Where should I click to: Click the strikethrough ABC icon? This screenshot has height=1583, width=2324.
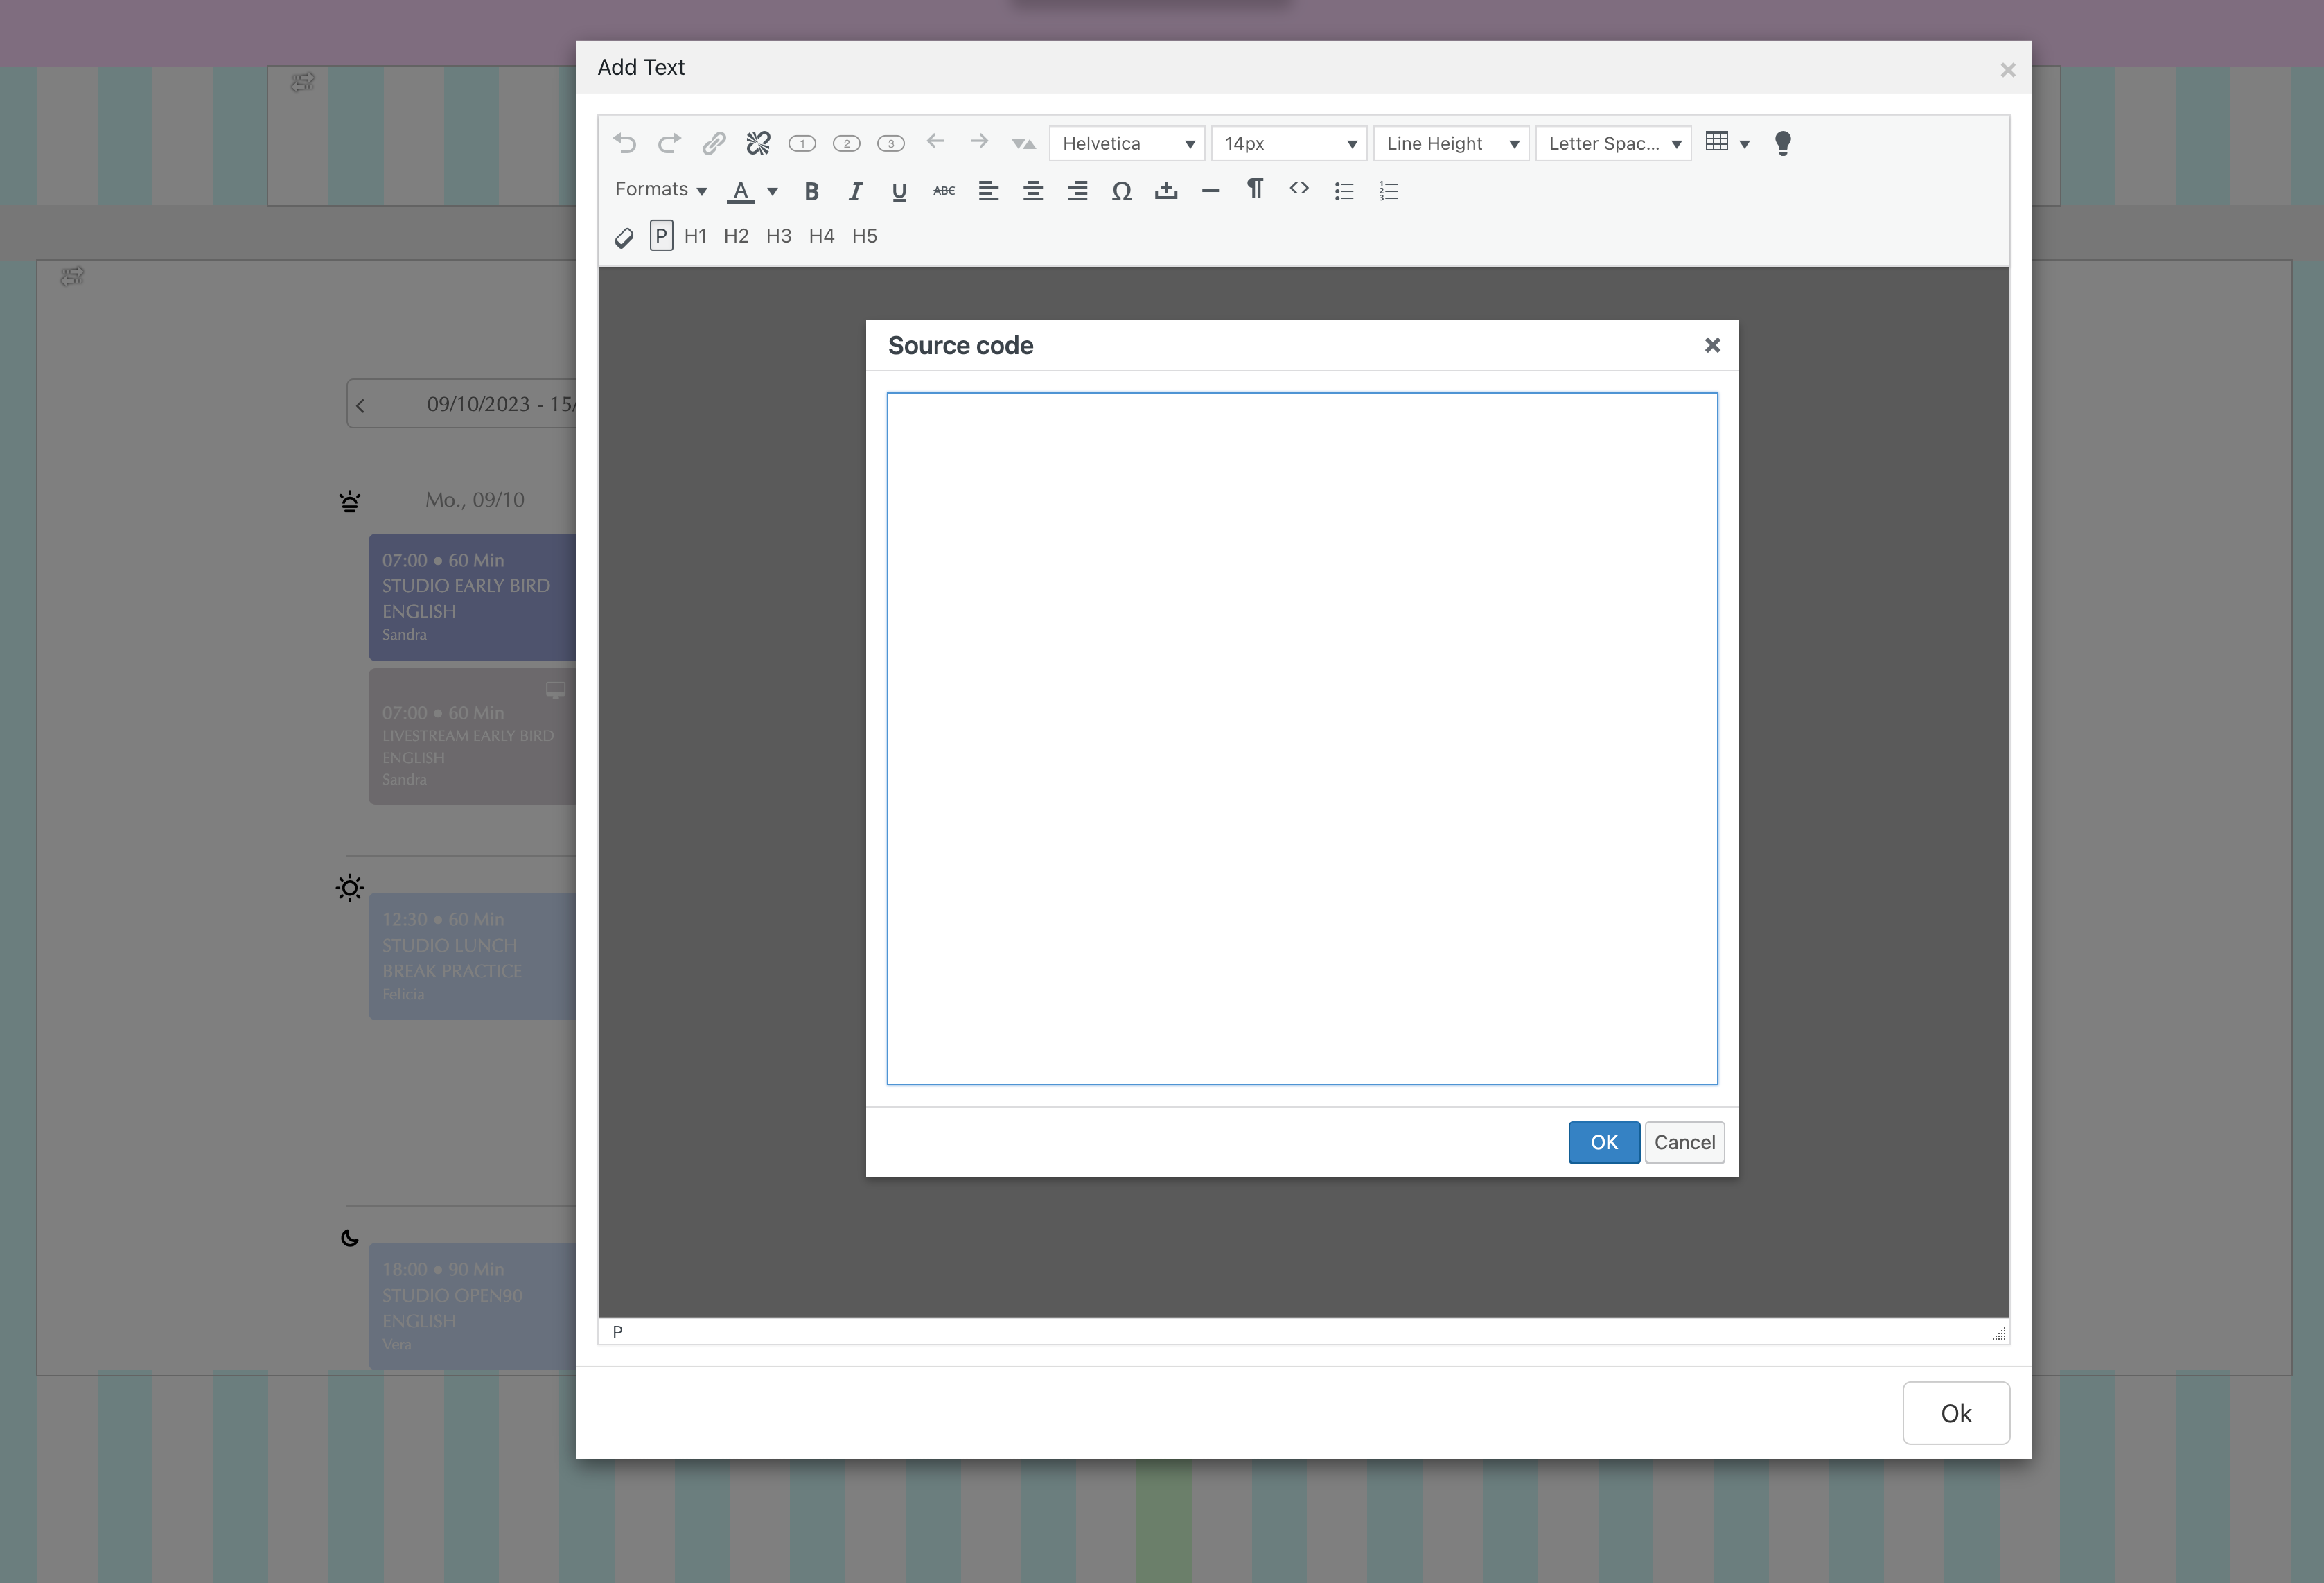point(943,191)
